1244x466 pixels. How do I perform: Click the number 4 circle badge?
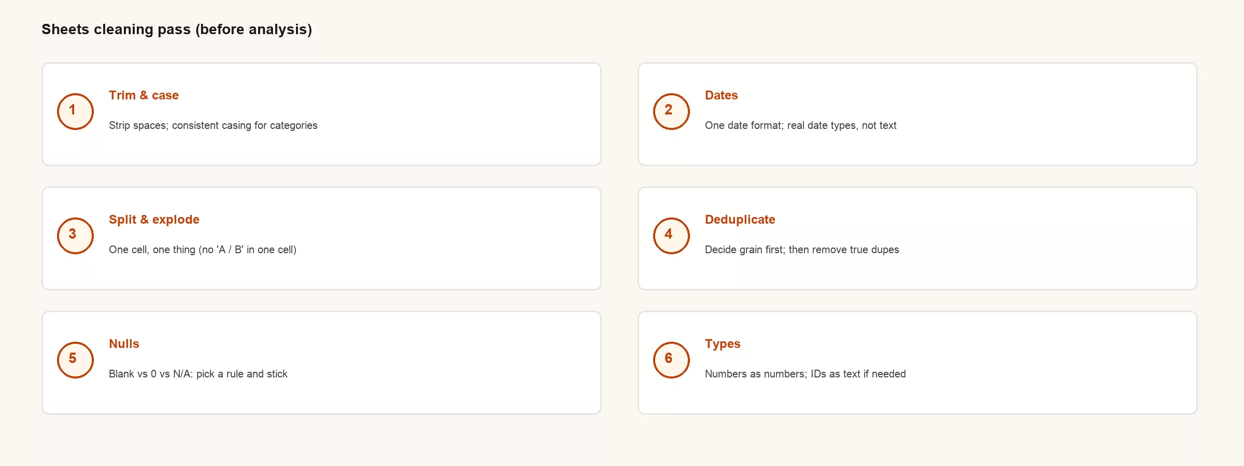pyautogui.click(x=671, y=236)
